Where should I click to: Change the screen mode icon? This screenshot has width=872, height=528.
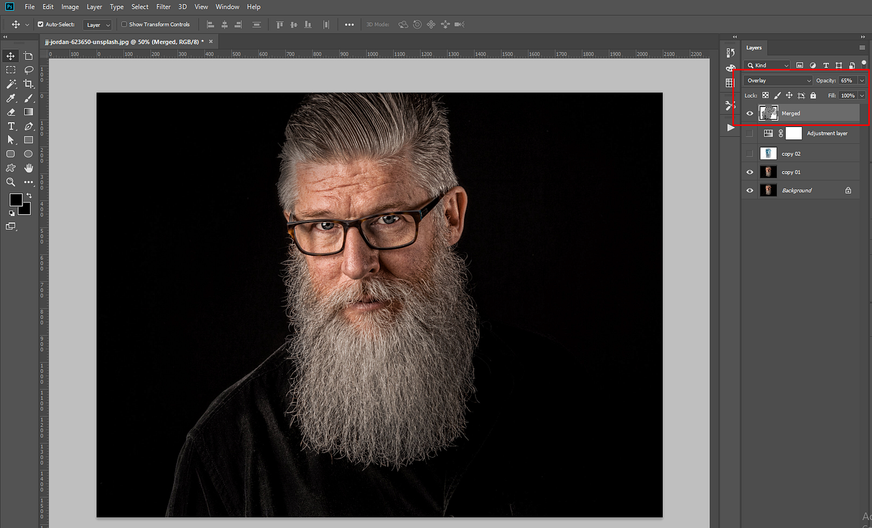coord(11,227)
